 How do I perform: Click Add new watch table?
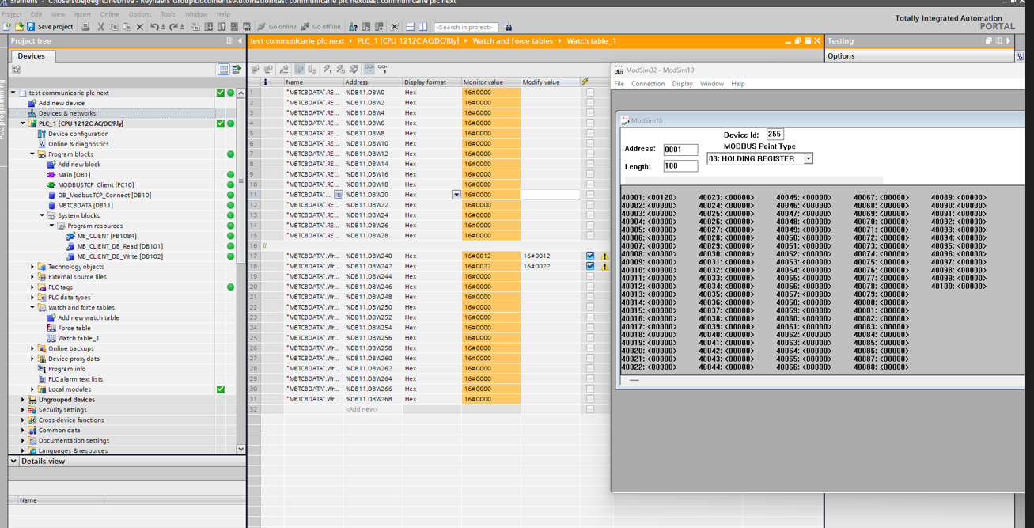(88, 318)
